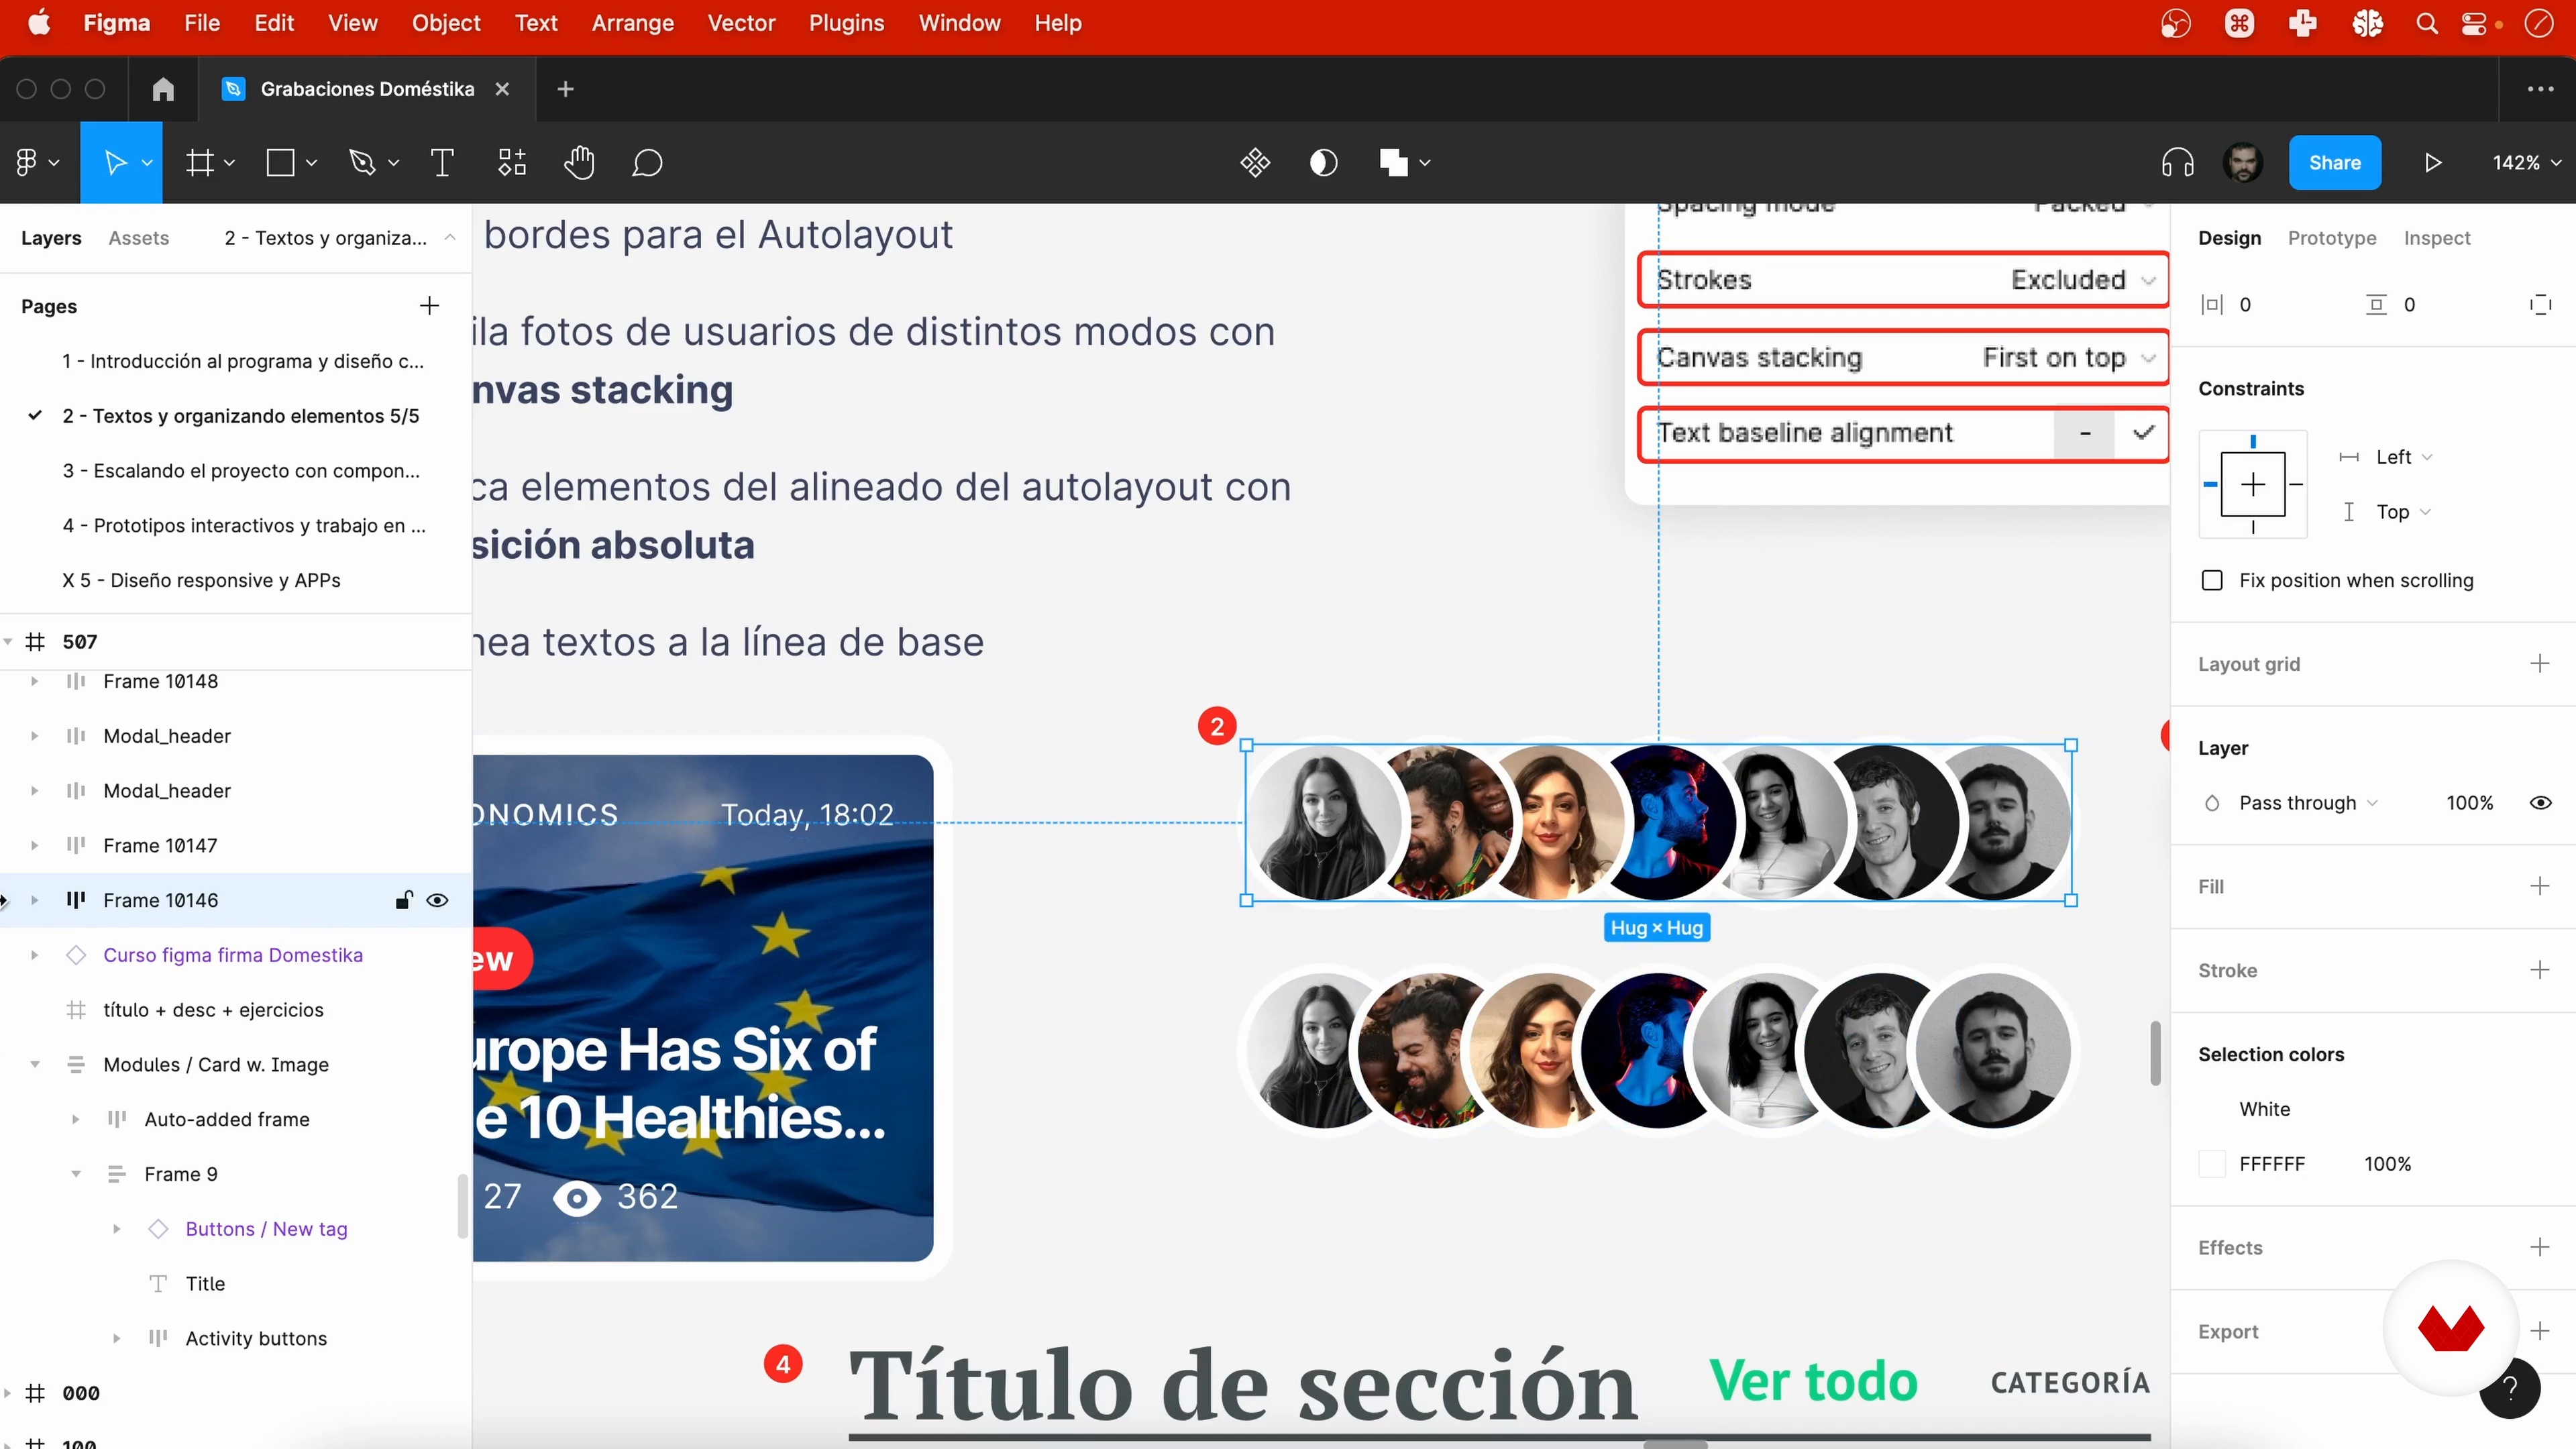Click the Create component icon
Screen dimensions: 2576x1449
tap(1255, 162)
